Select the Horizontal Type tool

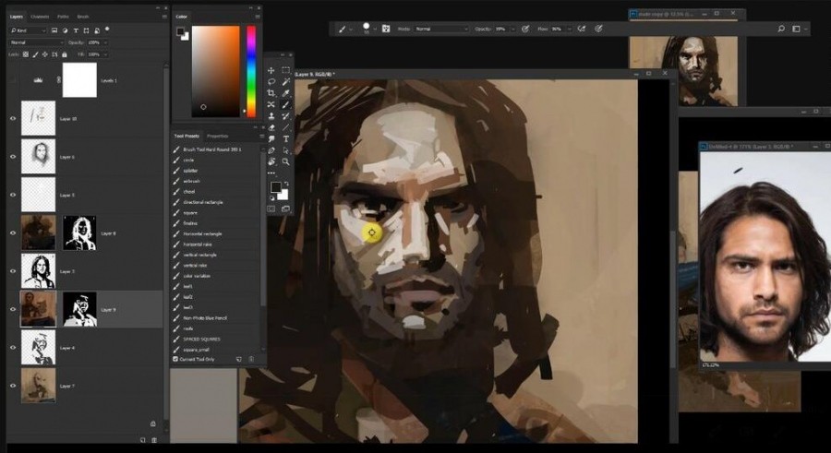click(x=286, y=138)
